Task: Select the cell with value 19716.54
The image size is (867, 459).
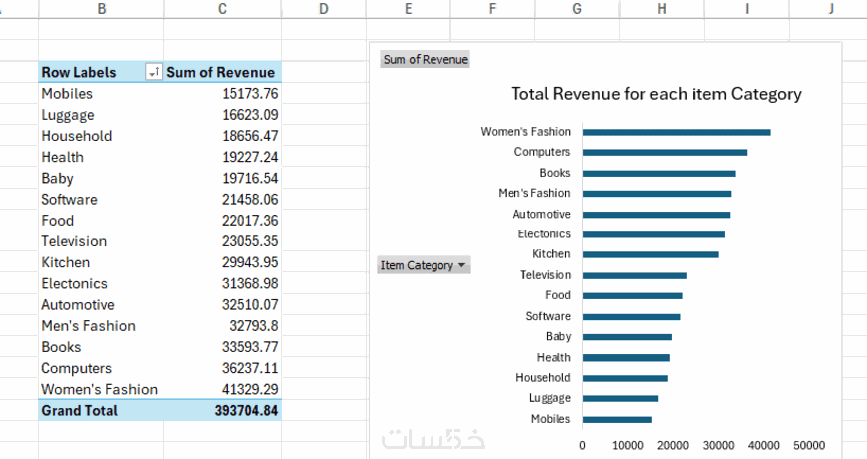Action: 223,178
